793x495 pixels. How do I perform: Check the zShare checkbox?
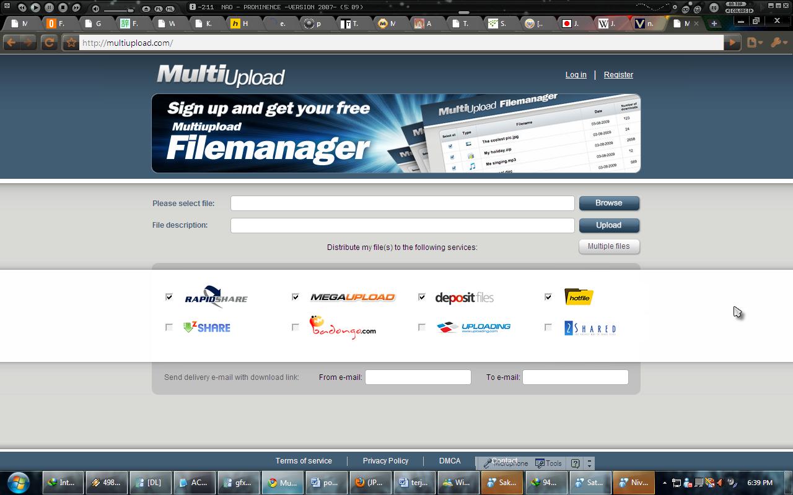click(169, 327)
